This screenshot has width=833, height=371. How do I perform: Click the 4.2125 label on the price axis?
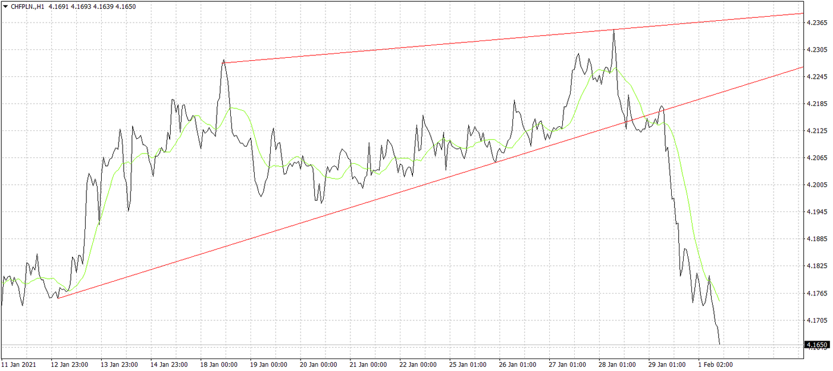point(815,130)
